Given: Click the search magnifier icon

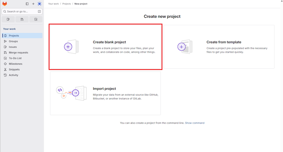Looking at the screenshot, I should pyautogui.click(x=5, y=12).
